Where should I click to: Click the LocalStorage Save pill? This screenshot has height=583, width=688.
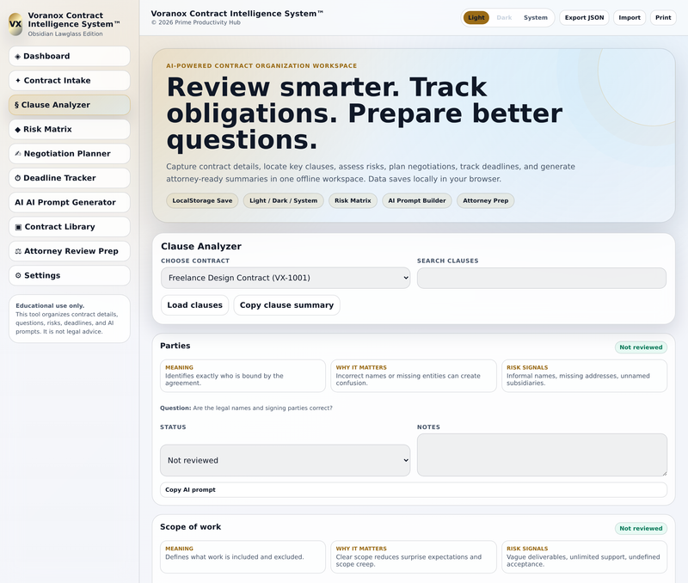coord(202,201)
